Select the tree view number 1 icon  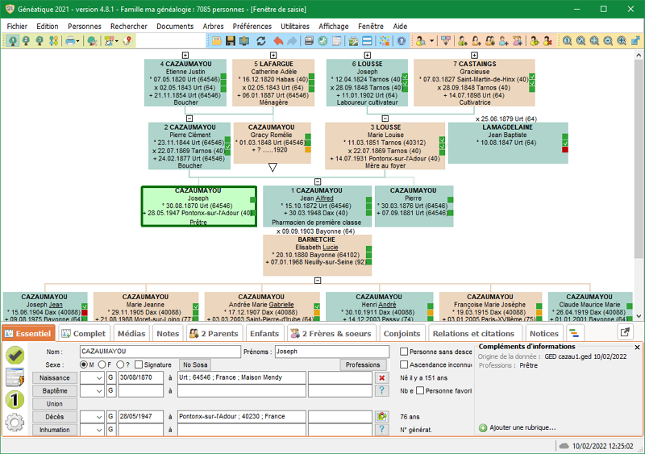12,41
